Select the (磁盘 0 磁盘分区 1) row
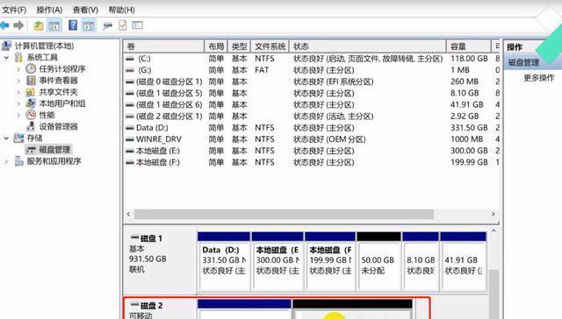The image size is (562, 319). pyautogui.click(x=311, y=82)
